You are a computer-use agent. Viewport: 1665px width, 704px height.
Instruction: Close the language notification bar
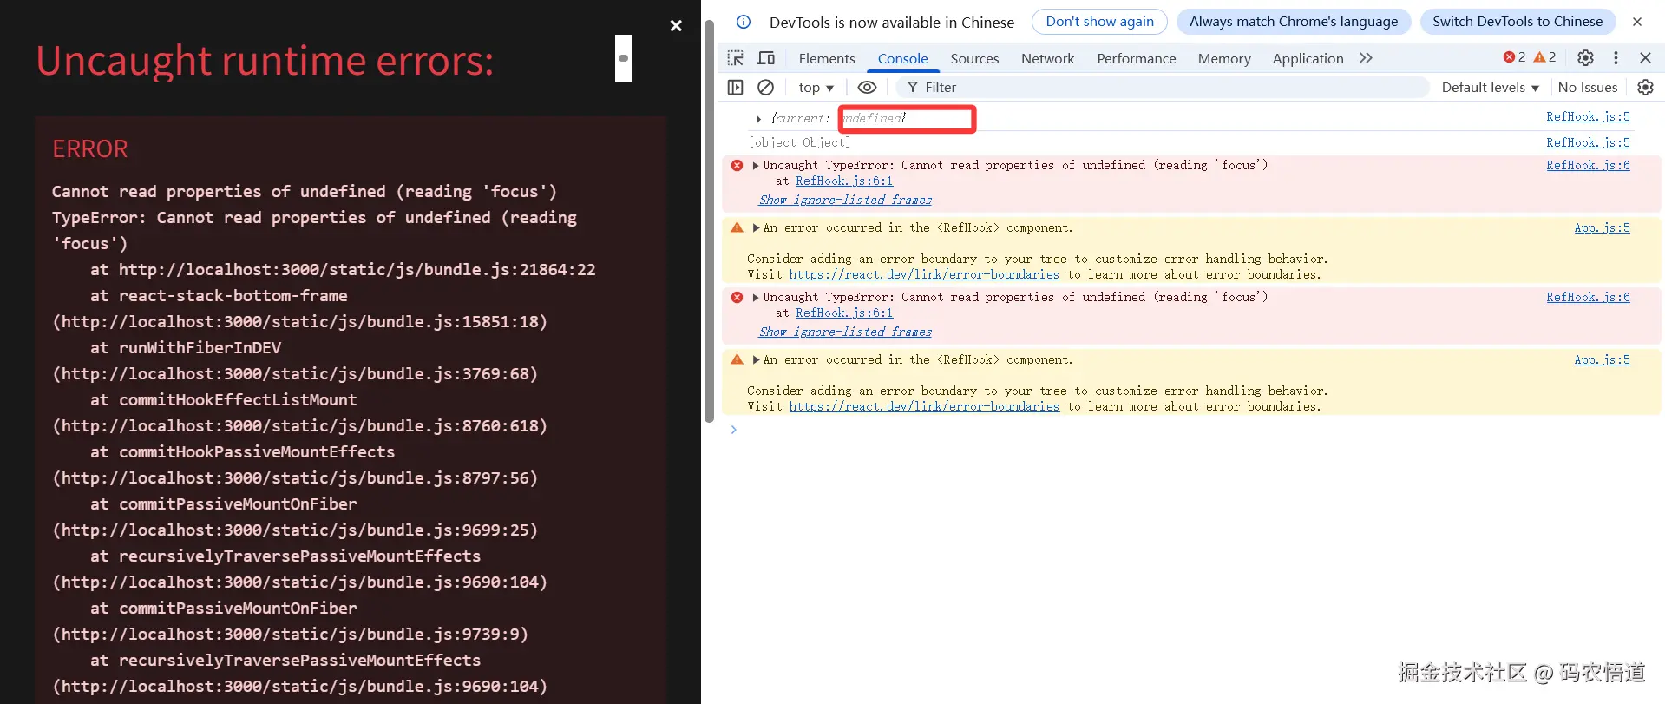tap(1637, 22)
